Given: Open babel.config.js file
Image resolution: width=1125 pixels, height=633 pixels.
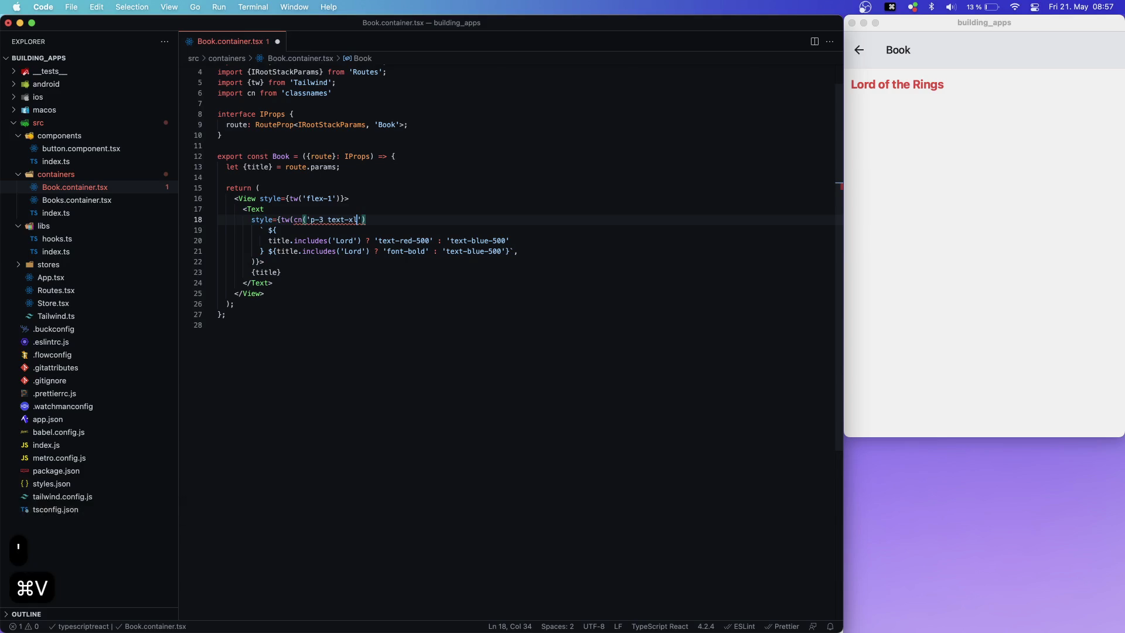Looking at the screenshot, I should tap(59, 433).
